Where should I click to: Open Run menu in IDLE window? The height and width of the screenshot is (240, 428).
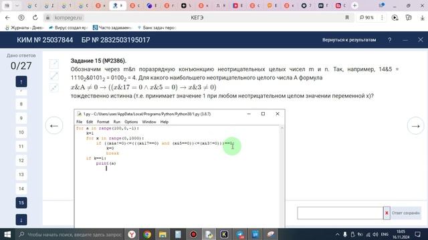click(117, 122)
